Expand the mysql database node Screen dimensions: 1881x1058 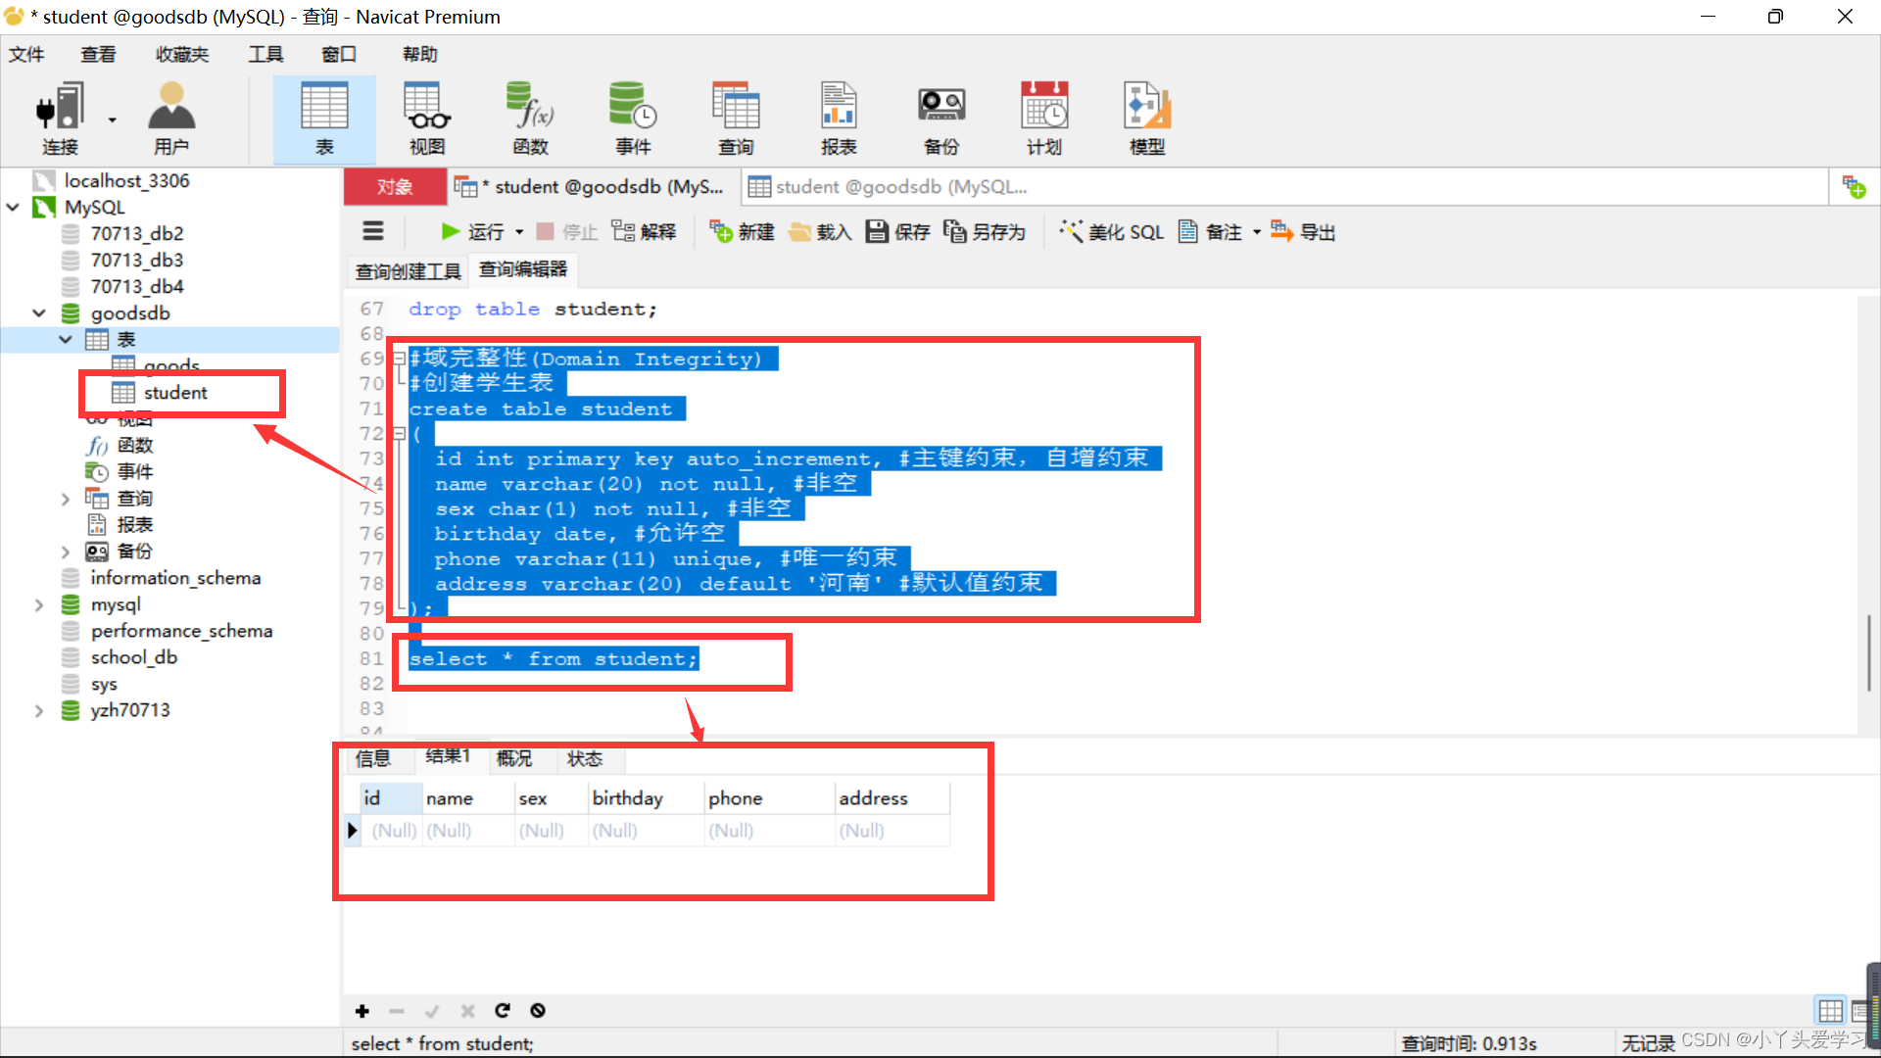(39, 604)
